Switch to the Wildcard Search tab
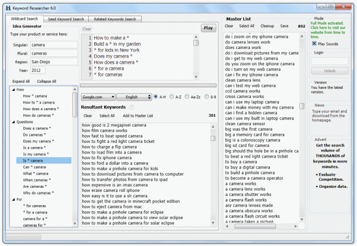The height and width of the screenshot is (246, 357). pos(24,19)
